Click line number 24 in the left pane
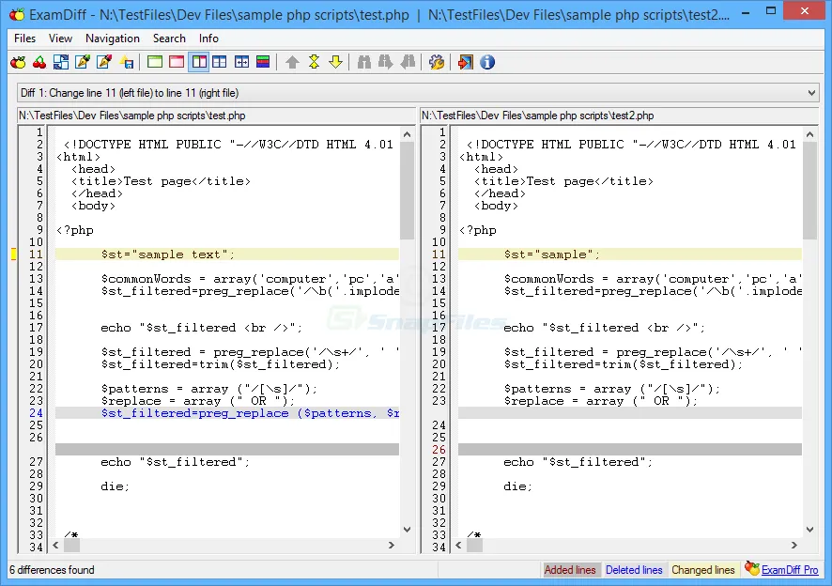 point(36,413)
